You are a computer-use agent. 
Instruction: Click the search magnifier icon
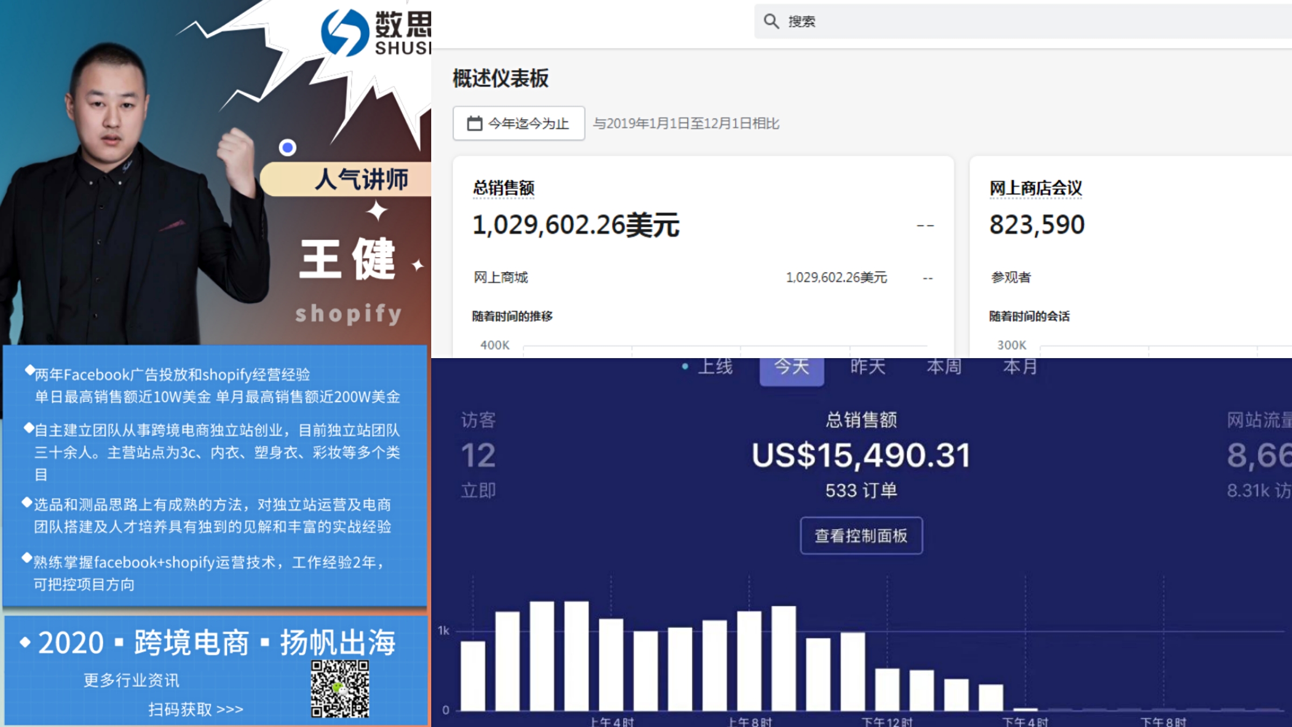click(x=771, y=22)
